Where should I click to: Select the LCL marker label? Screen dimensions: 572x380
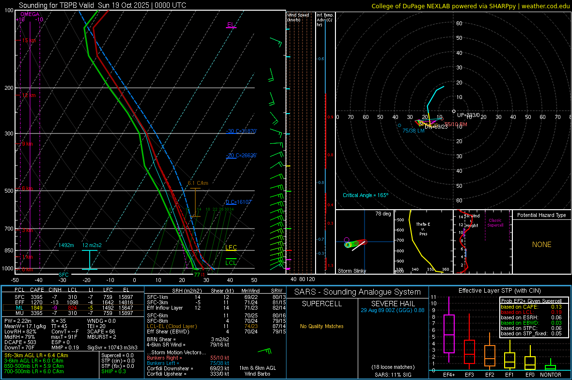pyautogui.click(x=231, y=263)
